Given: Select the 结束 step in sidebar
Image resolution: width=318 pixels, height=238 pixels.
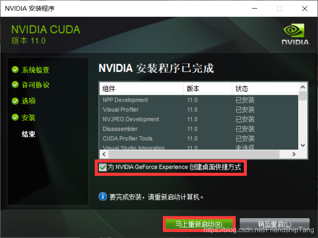Looking at the screenshot, I should (29, 134).
